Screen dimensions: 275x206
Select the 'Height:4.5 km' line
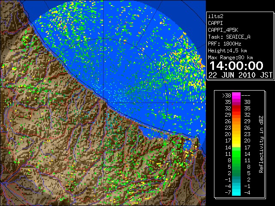coord(227,51)
